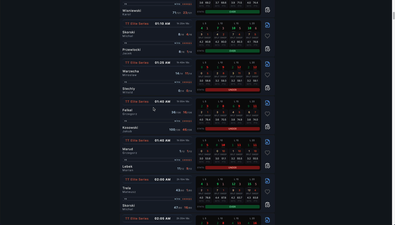Click clipboard history icon for Skorski vs Przewlocki
The width and height of the screenshot is (395, 225).
[x=268, y=49]
